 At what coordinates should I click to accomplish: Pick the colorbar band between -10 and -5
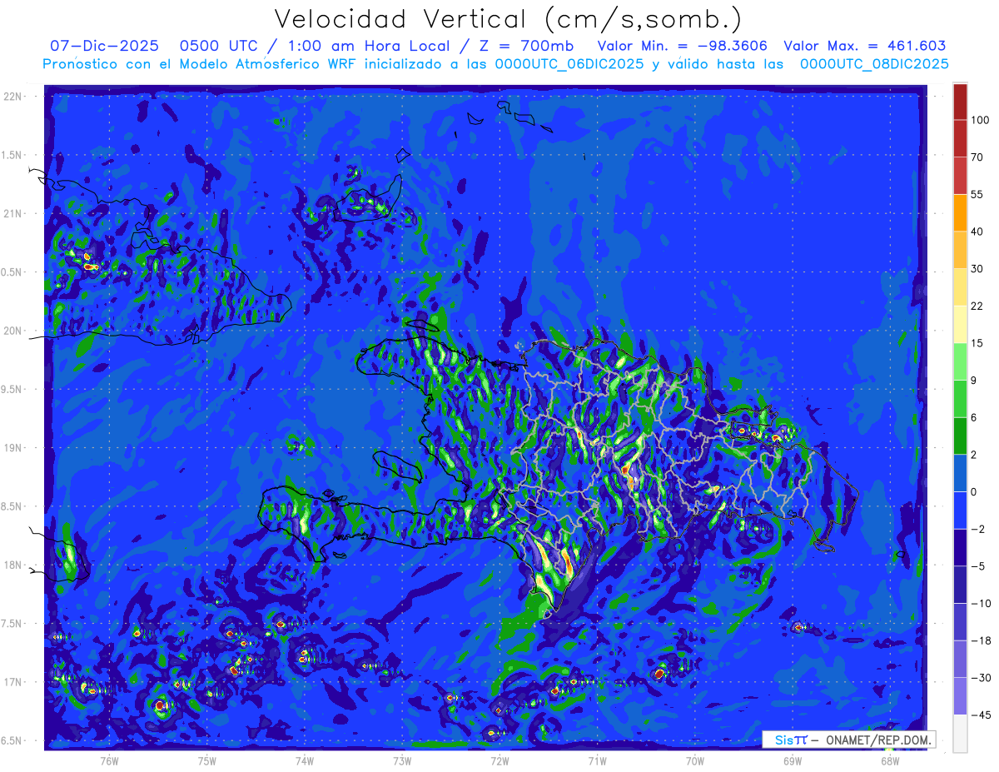(960, 585)
